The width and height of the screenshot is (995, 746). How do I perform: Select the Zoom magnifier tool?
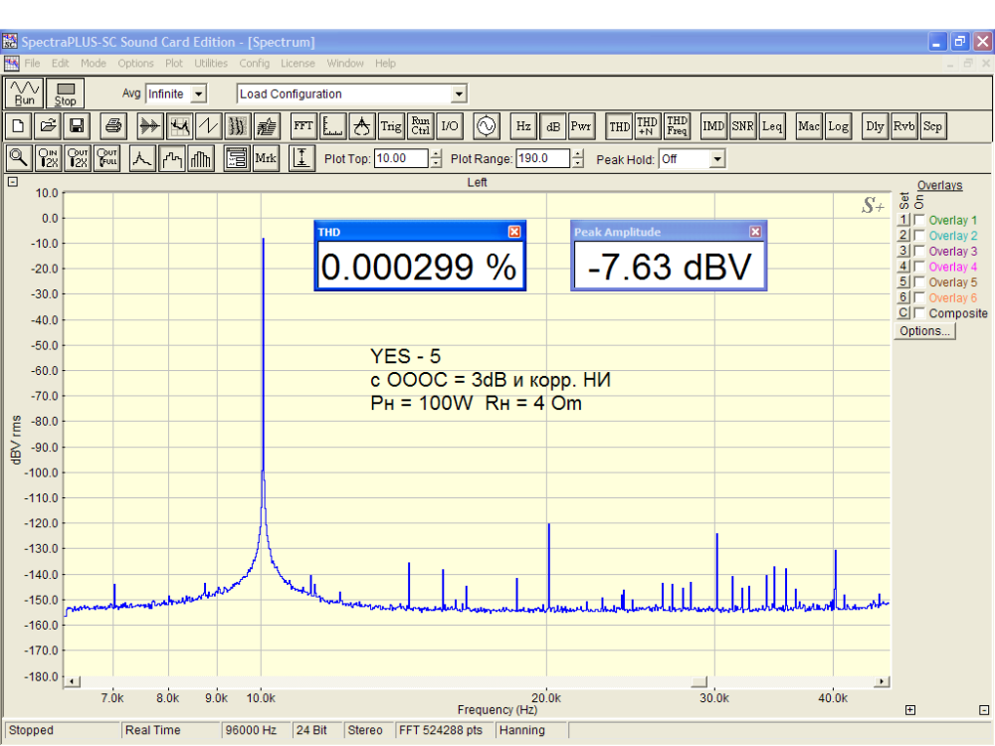pos(18,158)
